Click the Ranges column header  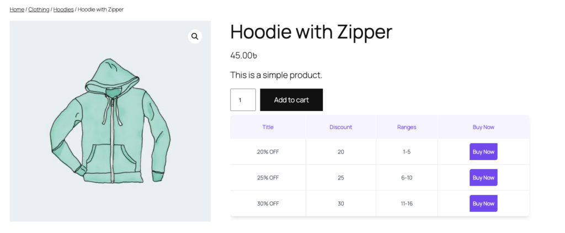(407, 127)
